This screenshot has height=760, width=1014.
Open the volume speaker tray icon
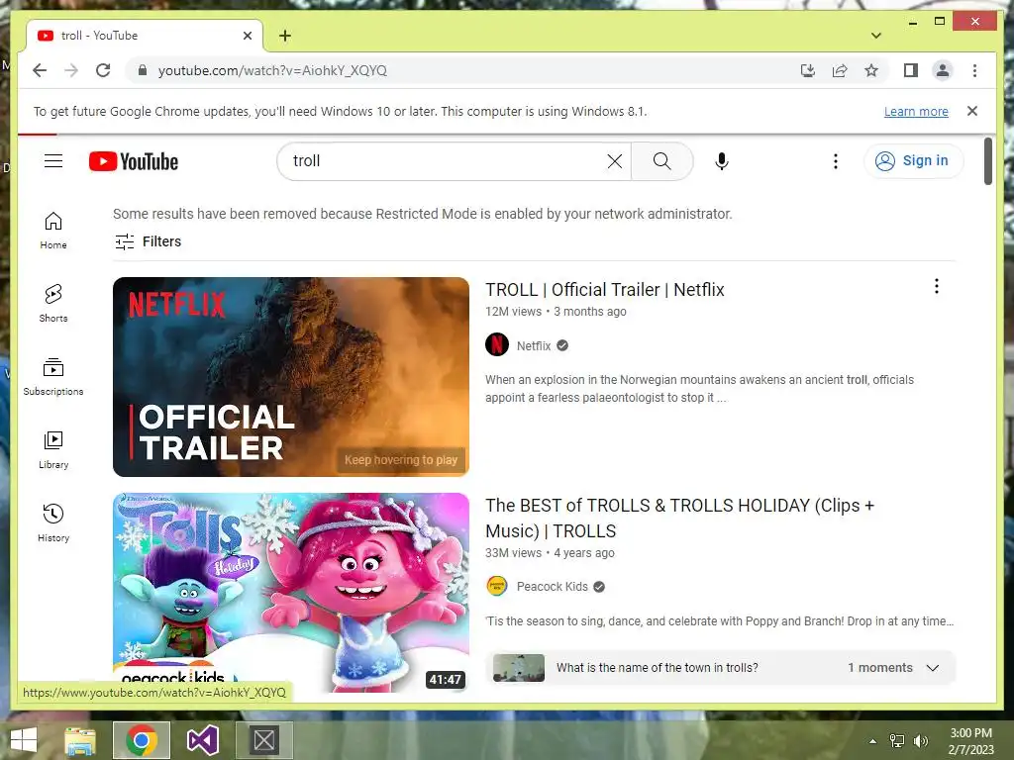(920, 740)
